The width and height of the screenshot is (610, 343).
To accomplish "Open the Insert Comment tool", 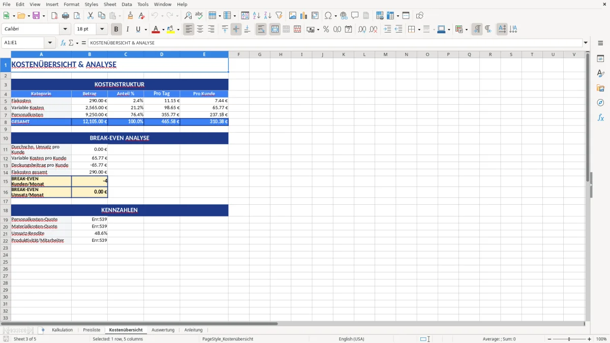I will [355, 15].
